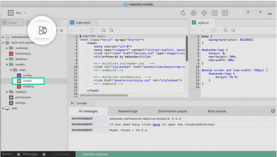Clear the console with the circle-slash icon
The height and width of the screenshot is (157, 277).
pyautogui.click(x=273, y=111)
